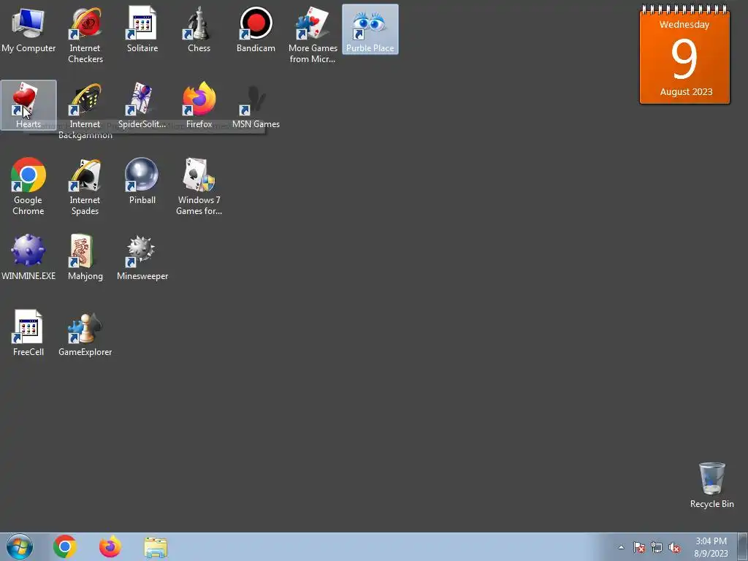The width and height of the screenshot is (748, 561).
Task: Open the Windows Start menu orb
Action: pos(20,546)
